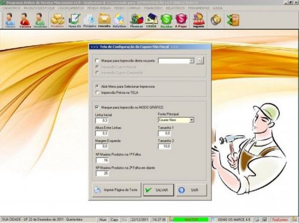
Task: Open the Fonte Principal Courier New dropdown
Action: 191,120
